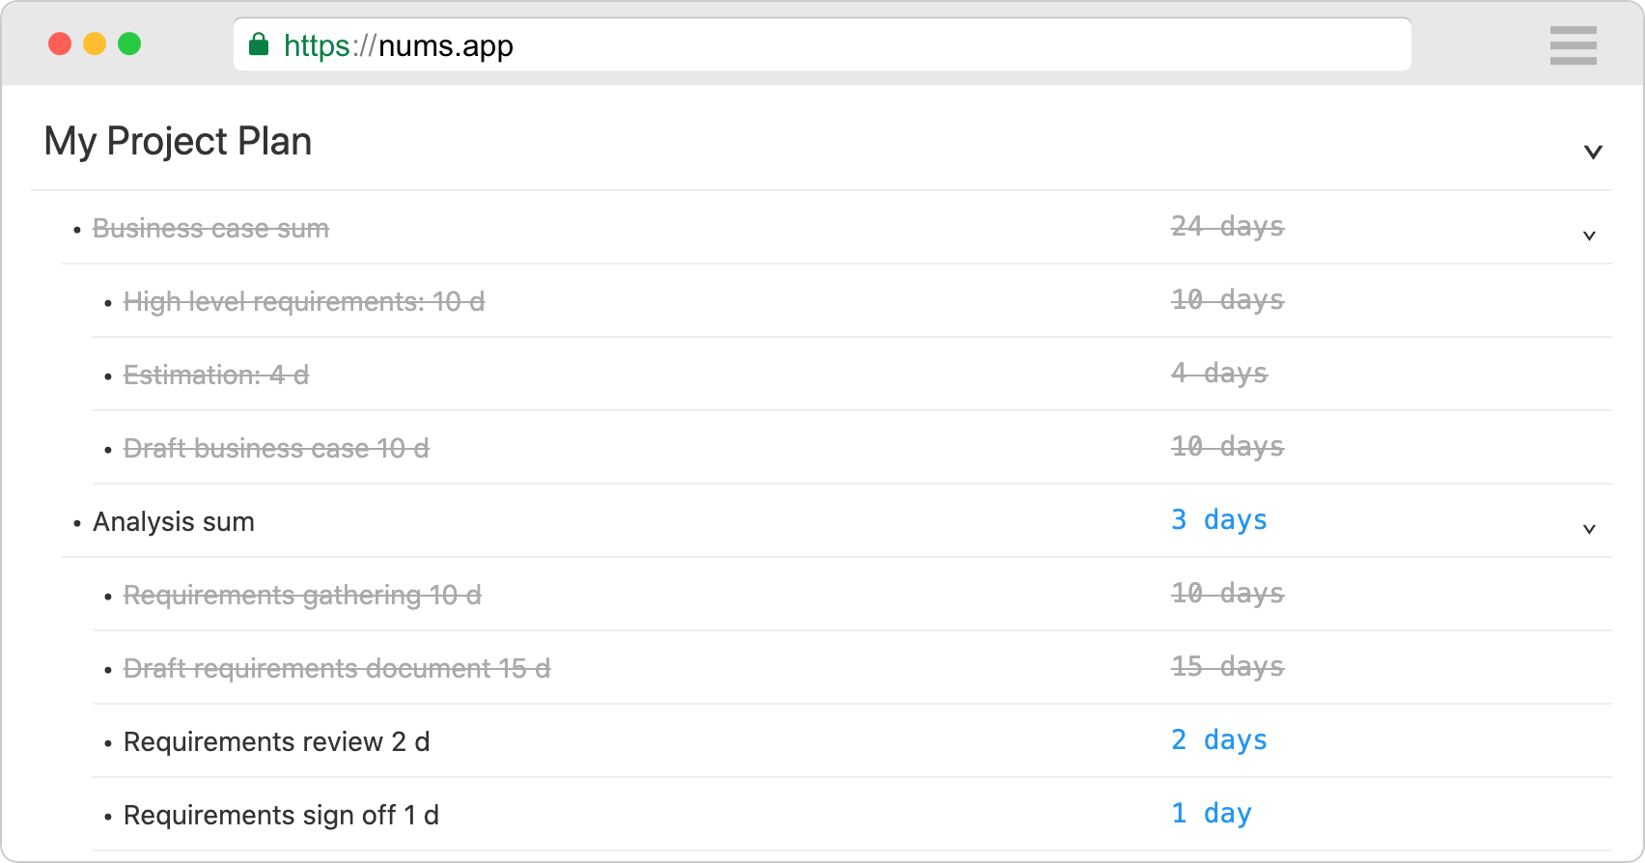Click the bullet next to Business case sum

(77, 230)
